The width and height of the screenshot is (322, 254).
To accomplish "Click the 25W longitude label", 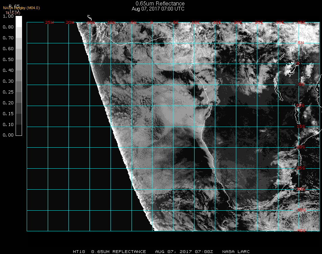I will click(49, 22).
